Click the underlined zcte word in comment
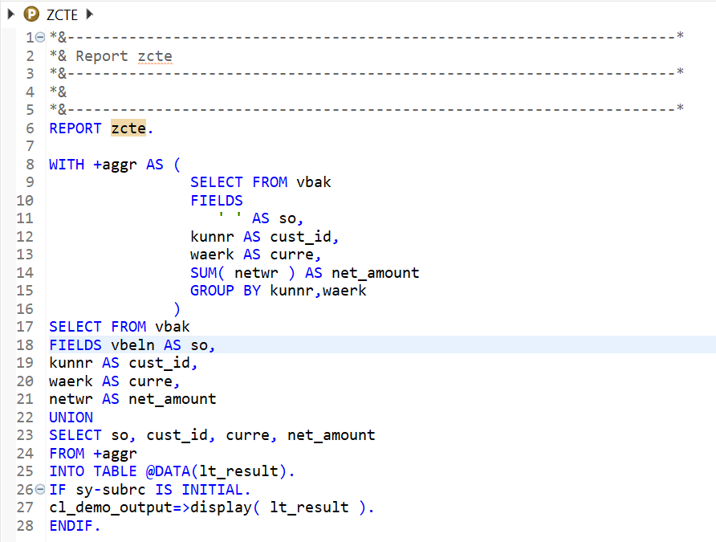Viewport: 716px width, 542px height. pyautogui.click(x=154, y=56)
